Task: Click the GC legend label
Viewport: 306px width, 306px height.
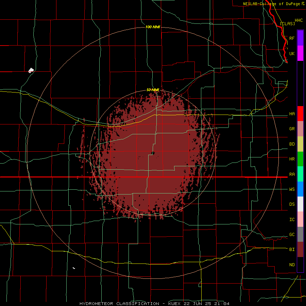Action: click(292, 235)
